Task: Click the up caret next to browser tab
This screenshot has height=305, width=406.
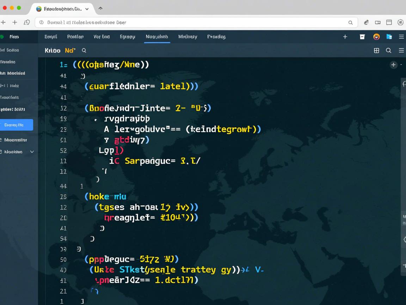Action: 100,8
